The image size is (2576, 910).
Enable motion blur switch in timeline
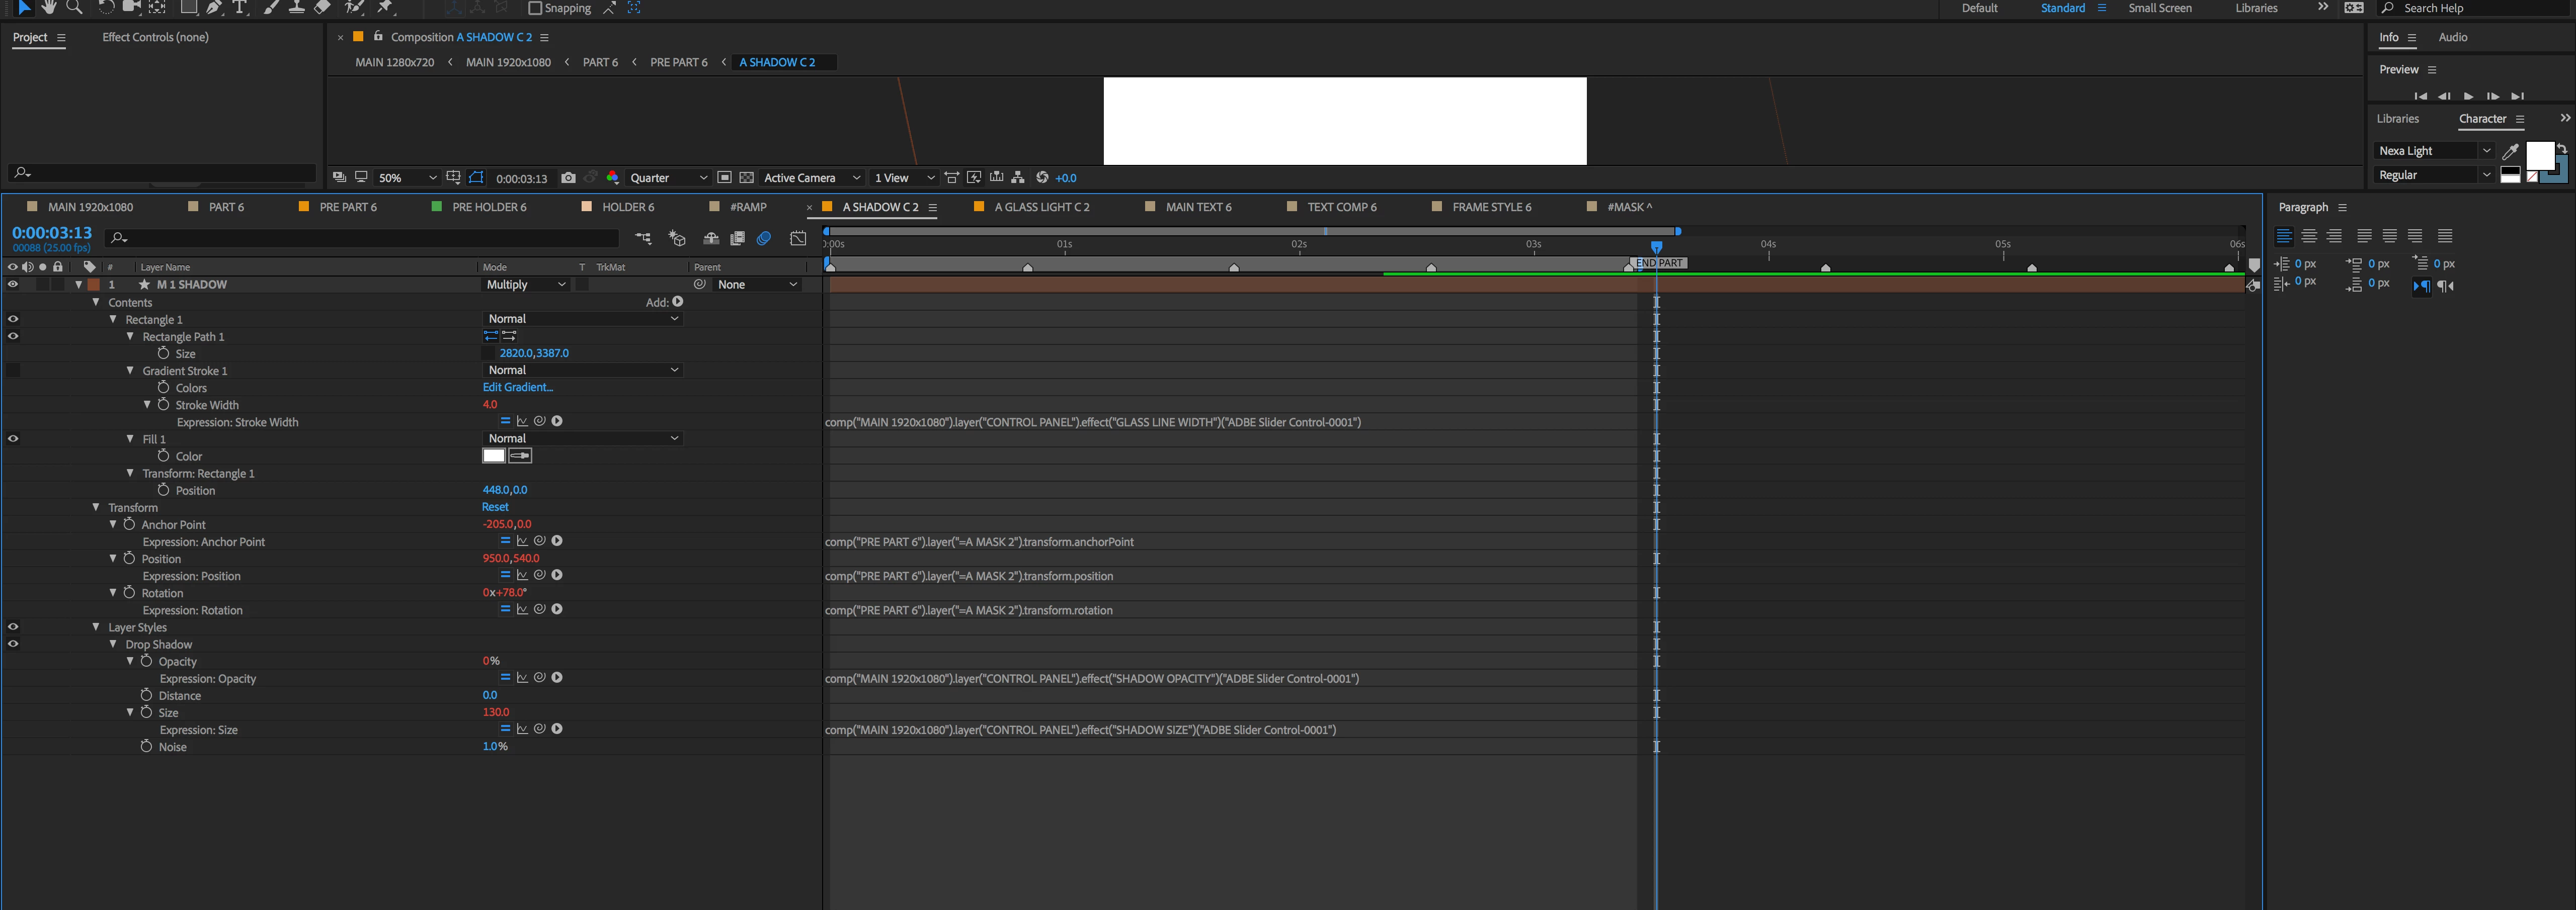(x=764, y=238)
